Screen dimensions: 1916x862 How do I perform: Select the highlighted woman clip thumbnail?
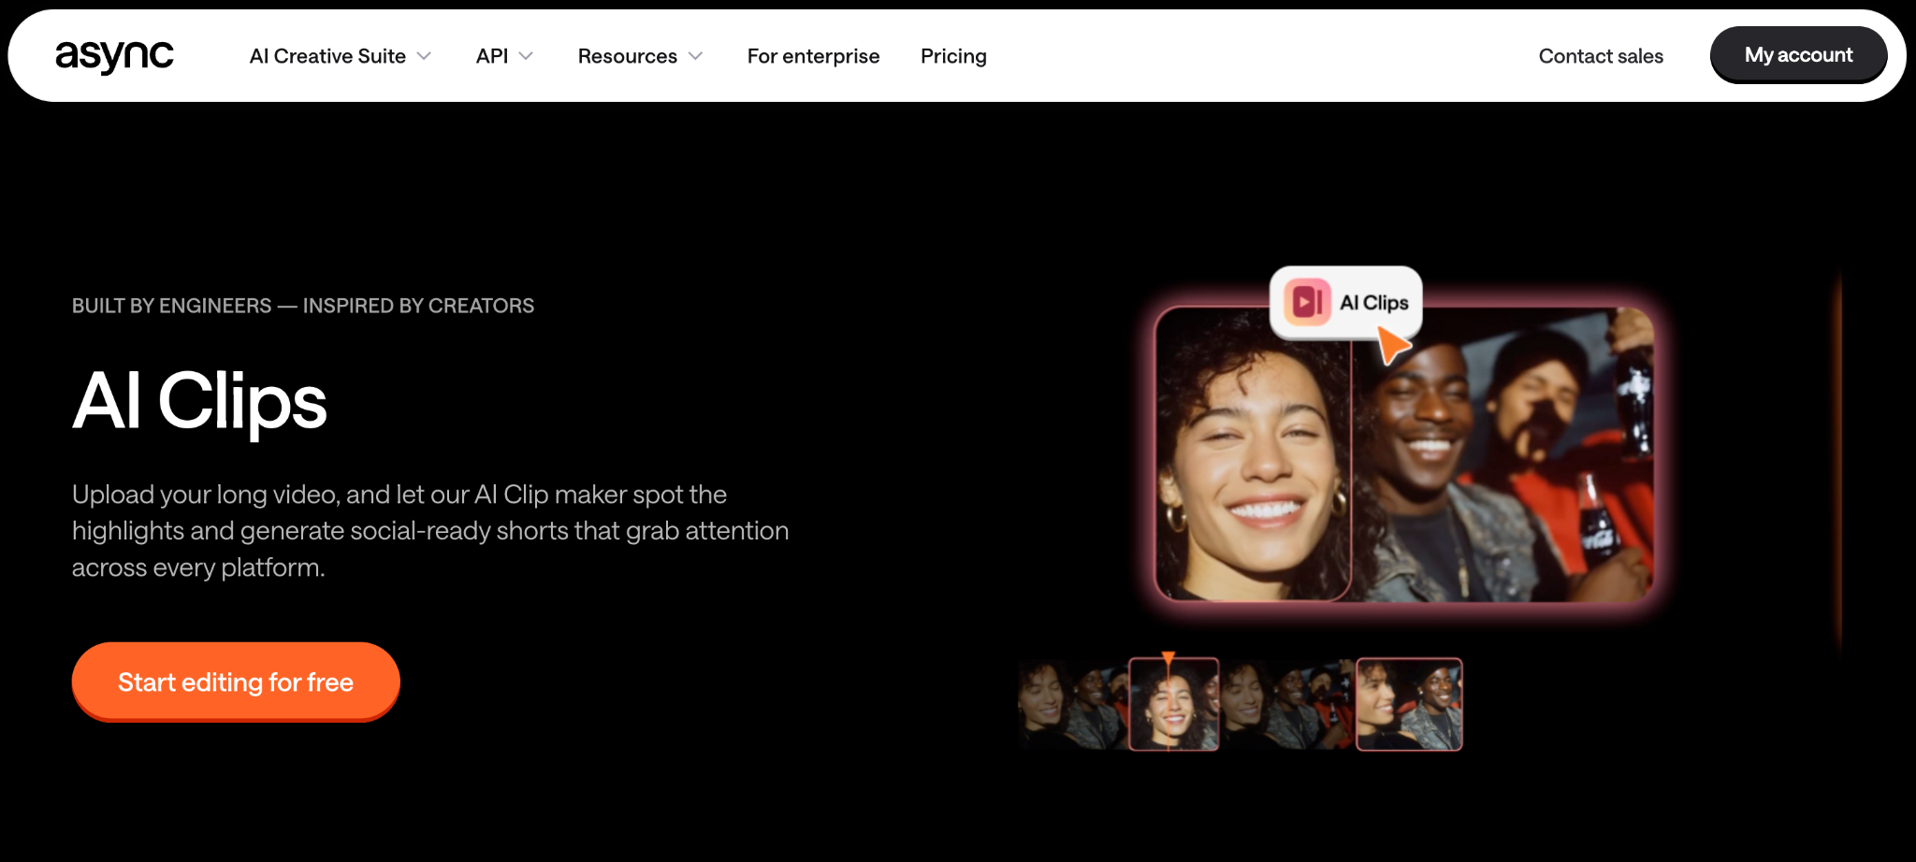click(1174, 704)
